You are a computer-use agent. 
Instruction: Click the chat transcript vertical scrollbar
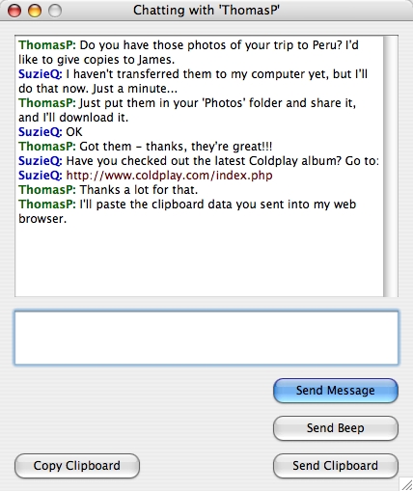tap(391, 166)
